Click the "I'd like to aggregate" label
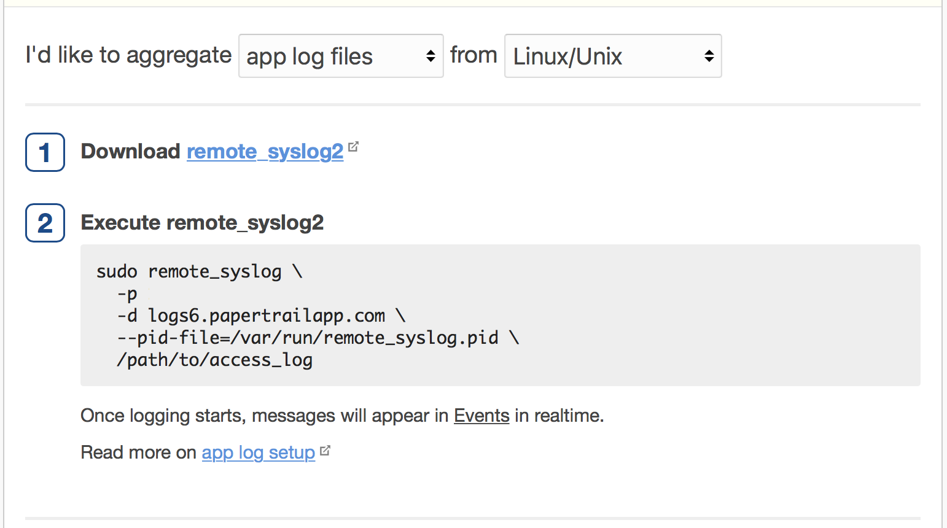 (x=128, y=55)
